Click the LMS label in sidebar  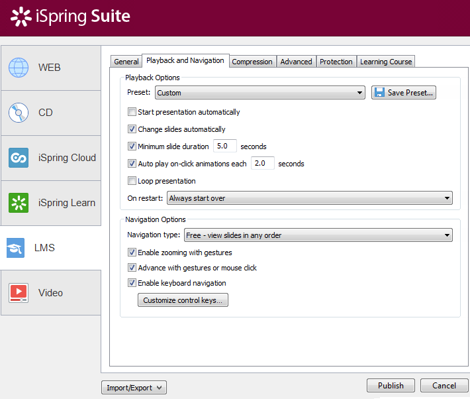[44, 248]
